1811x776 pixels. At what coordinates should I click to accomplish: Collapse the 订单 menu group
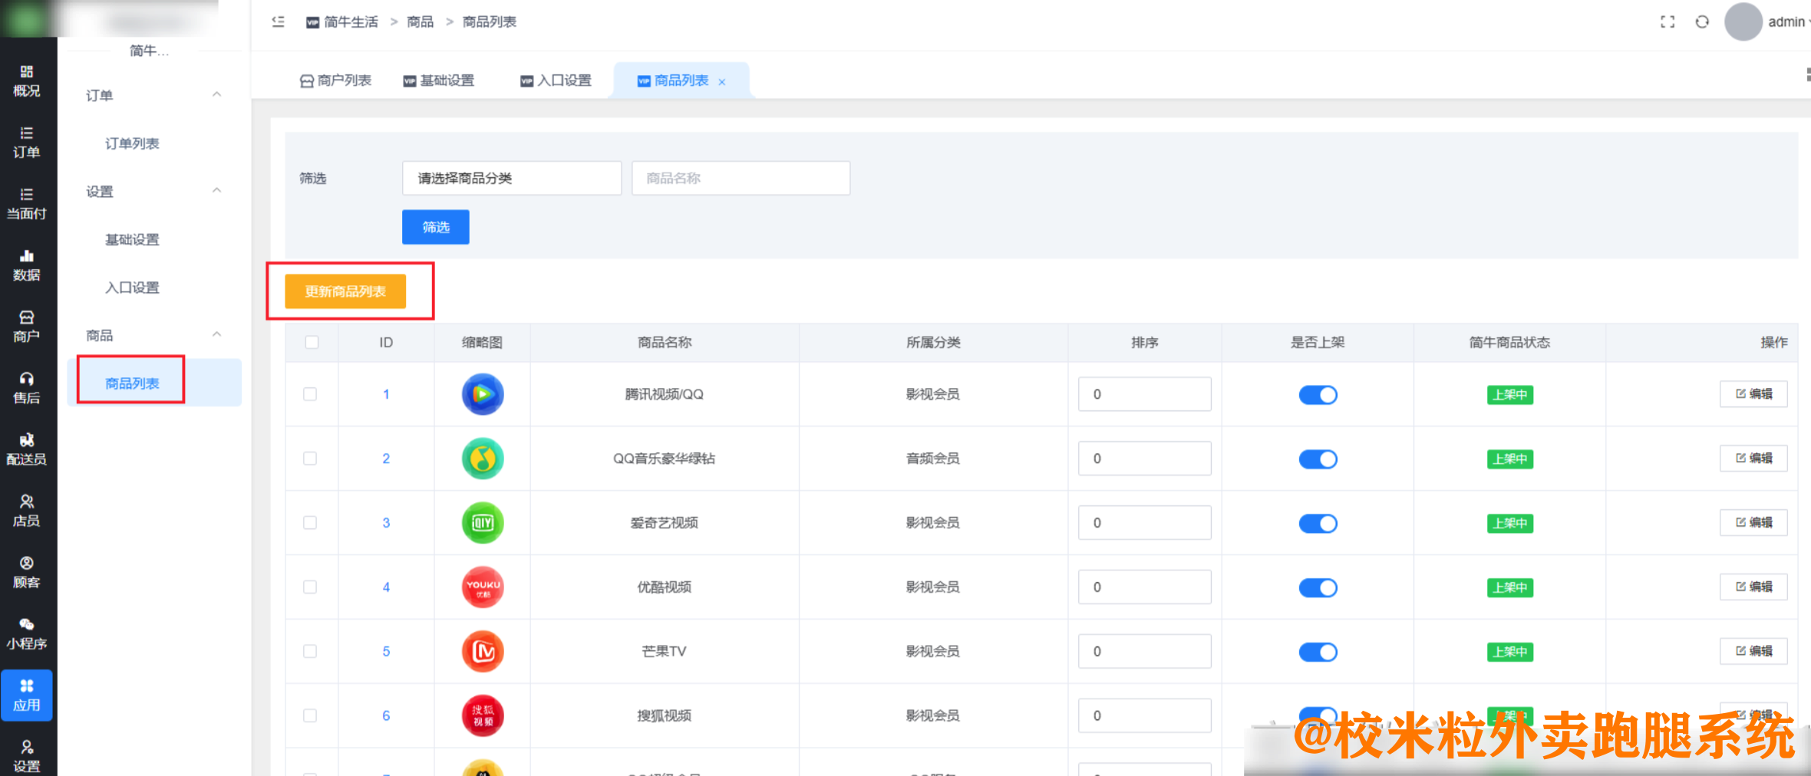(216, 94)
